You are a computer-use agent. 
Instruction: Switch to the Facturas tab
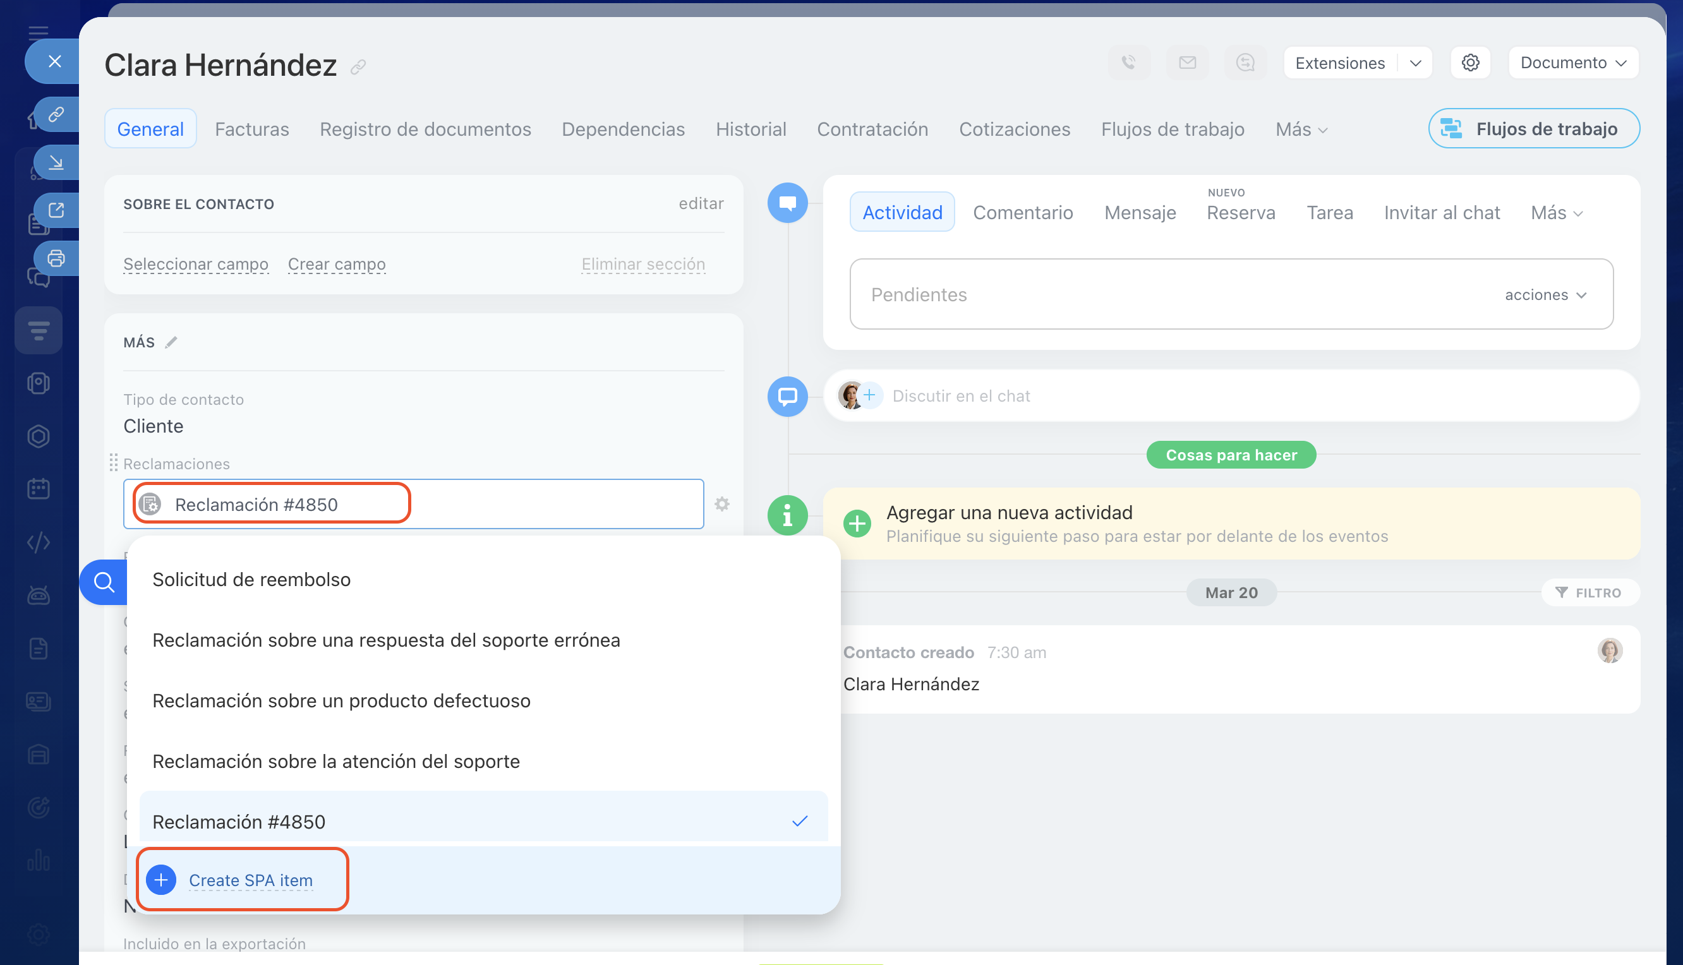(252, 129)
